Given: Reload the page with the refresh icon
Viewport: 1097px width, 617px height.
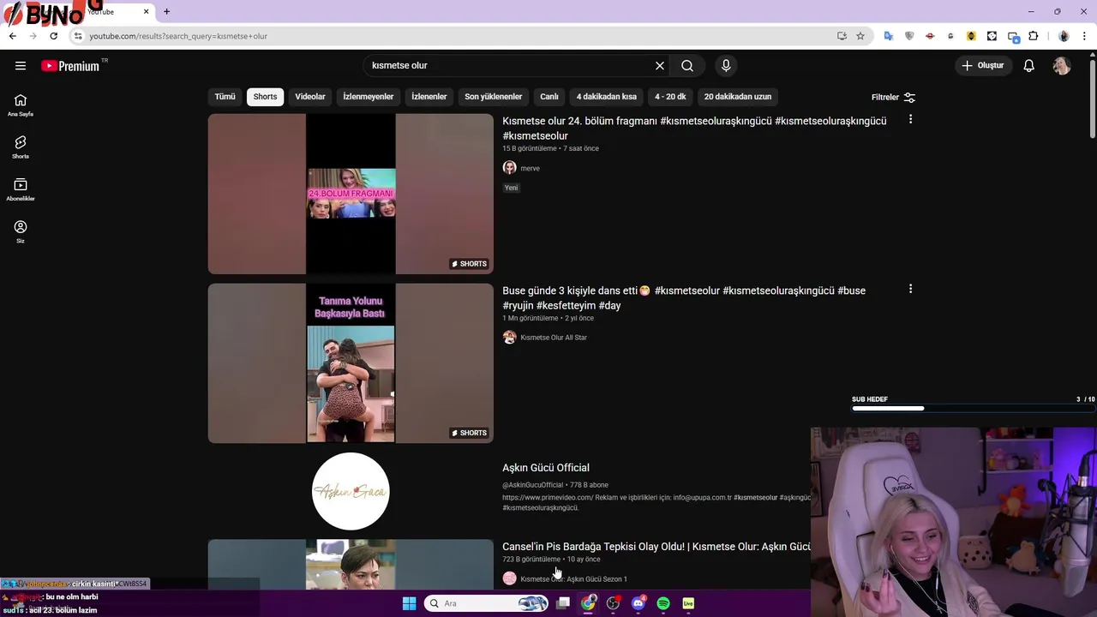Looking at the screenshot, I should tap(53, 36).
